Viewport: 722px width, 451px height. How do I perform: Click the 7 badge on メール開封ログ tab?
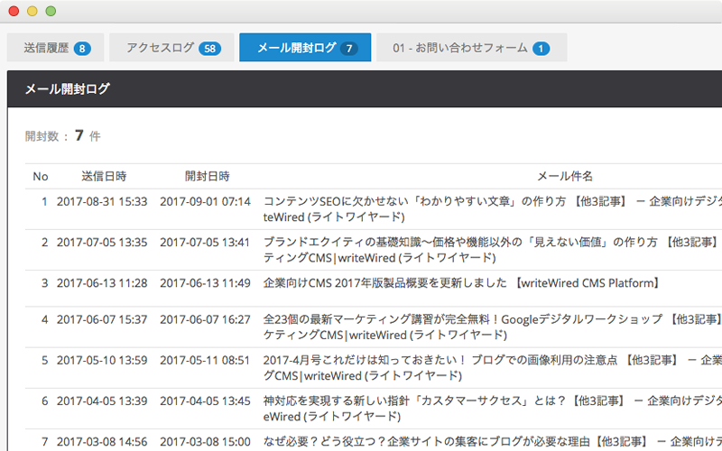coord(349,49)
